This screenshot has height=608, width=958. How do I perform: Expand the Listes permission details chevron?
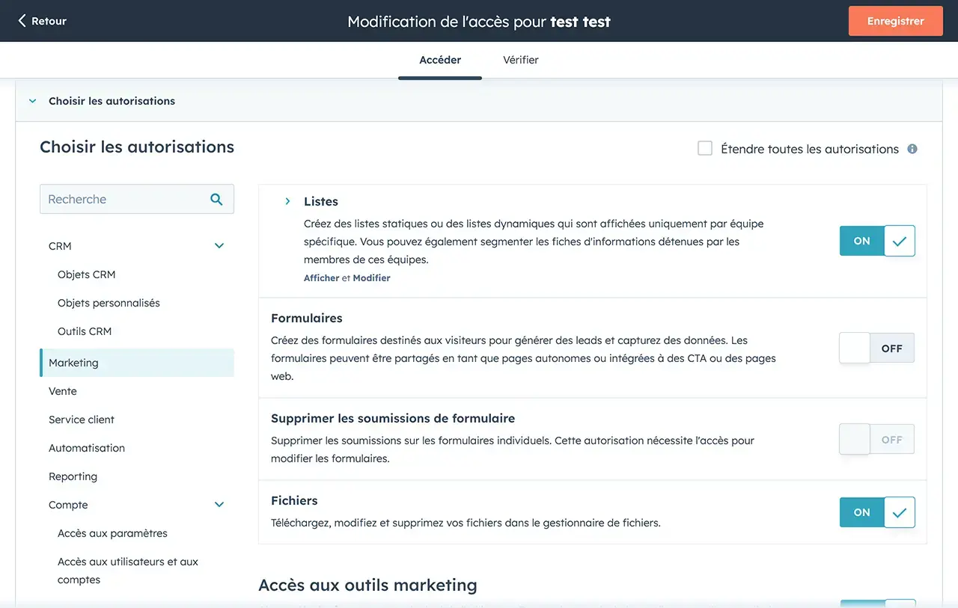[287, 202]
